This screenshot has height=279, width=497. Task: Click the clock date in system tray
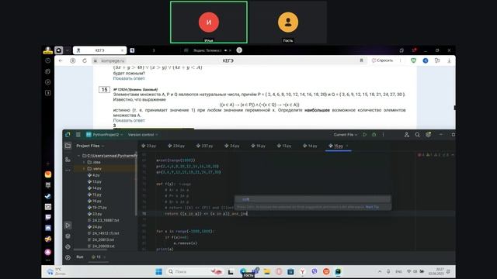pos(436,271)
